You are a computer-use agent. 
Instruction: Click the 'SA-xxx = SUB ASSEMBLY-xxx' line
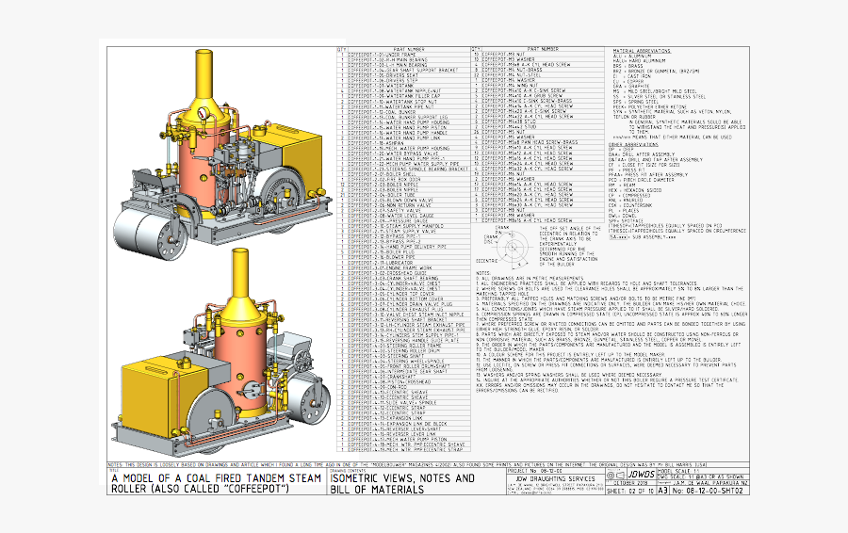click(x=643, y=236)
